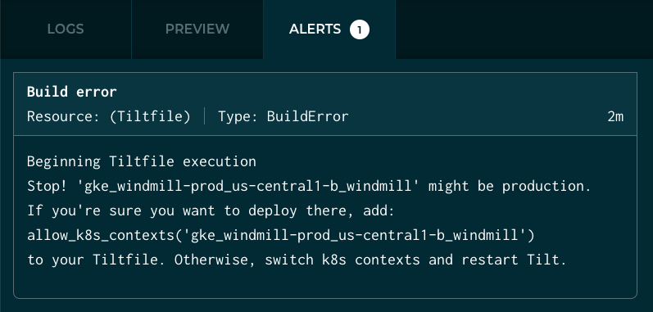
Task: Click the alerts count badge showing 1
Action: tap(360, 30)
